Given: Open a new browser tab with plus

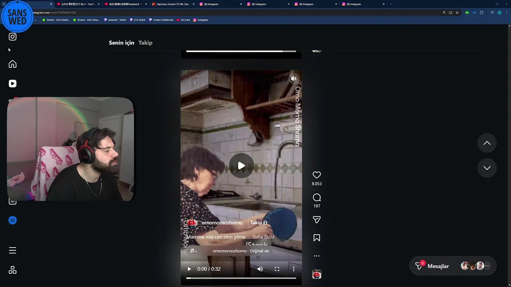Looking at the screenshot, I should click(x=390, y=4).
